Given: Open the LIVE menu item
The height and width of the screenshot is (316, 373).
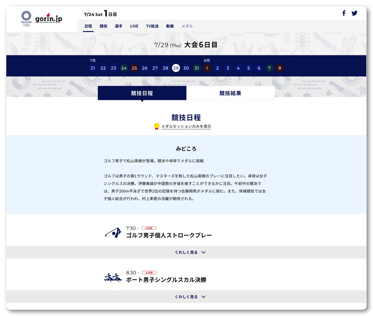Looking at the screenshot, I should click(134, 26).
